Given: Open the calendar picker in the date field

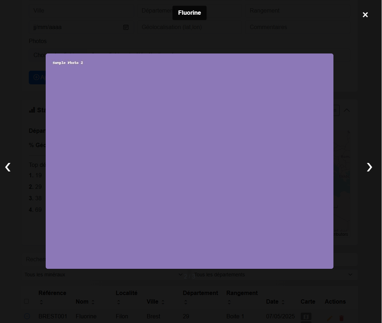Looking at the screenshot, I should click(126, 27).
